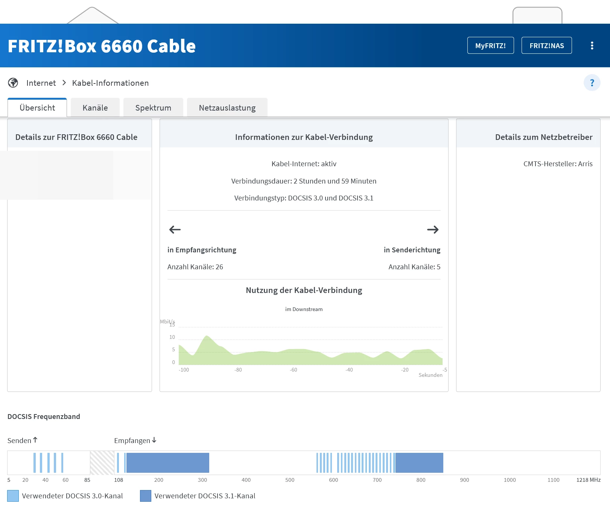Open the FRITZ!NAS page

[546, 46]
